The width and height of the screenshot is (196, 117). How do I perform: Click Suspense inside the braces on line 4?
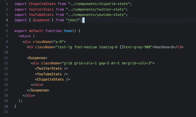click(41, 20)
